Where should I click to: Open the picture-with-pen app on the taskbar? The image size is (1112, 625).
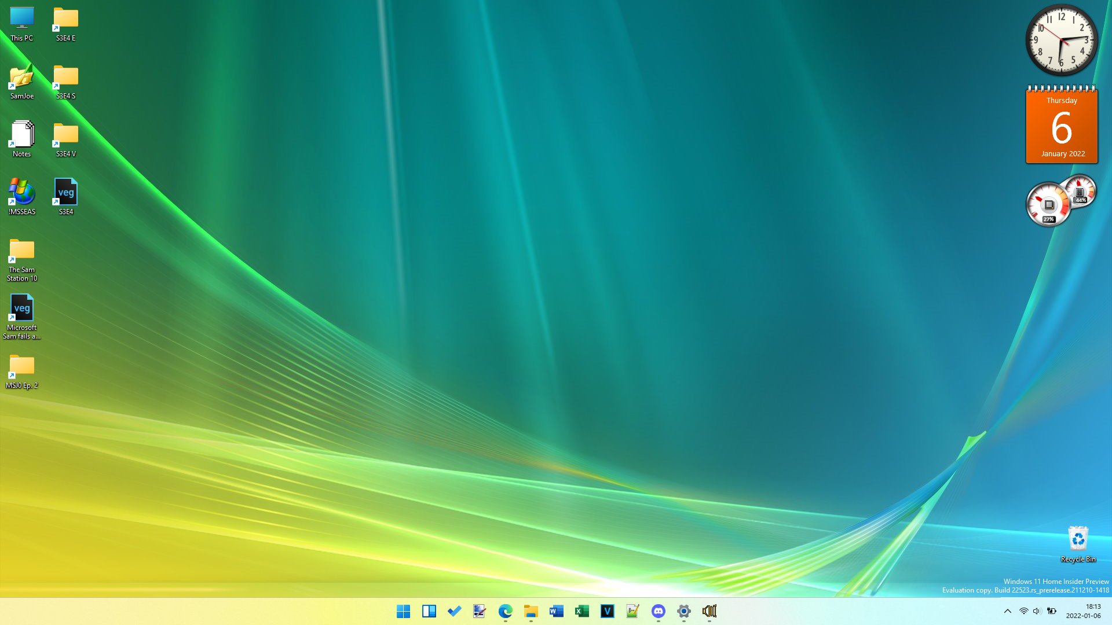point(480,611)
